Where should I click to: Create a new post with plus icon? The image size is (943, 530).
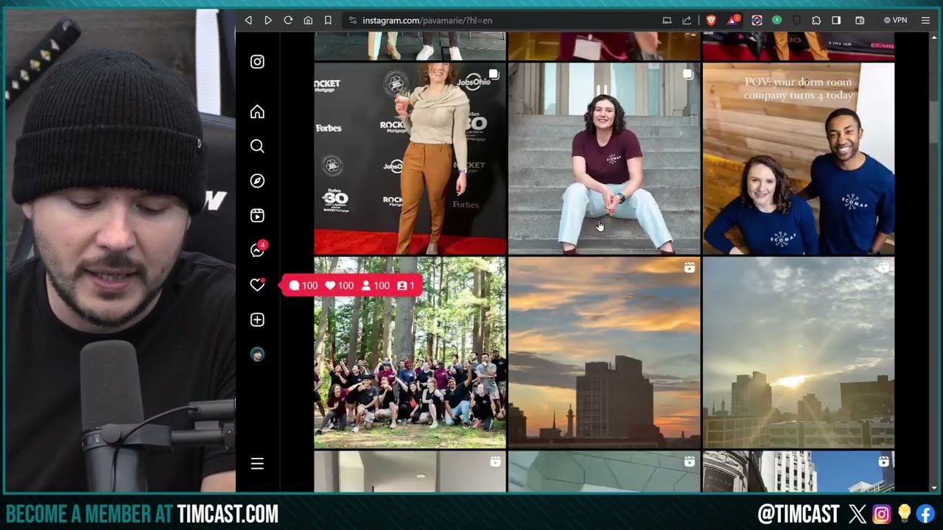pos(257,320)
